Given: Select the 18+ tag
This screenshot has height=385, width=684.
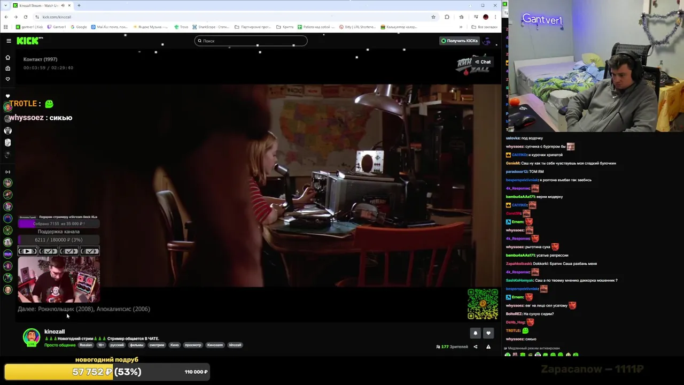Looking at the screenshot, I should point(100,345).
